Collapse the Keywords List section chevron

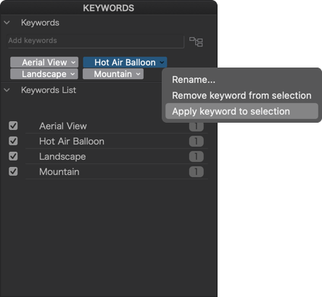point(7,90)
